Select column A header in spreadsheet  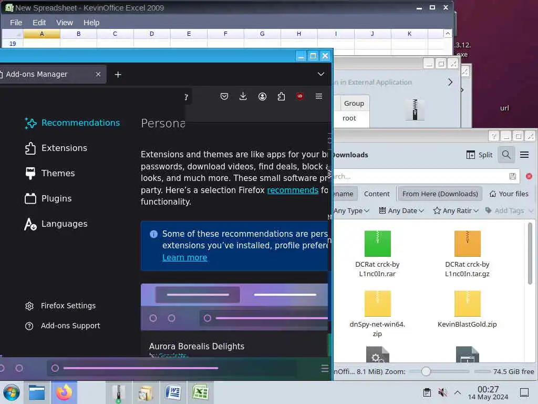pos(42,34)
